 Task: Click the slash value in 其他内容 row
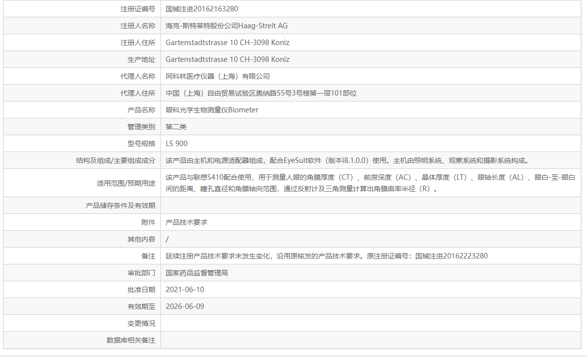(167, 239)
